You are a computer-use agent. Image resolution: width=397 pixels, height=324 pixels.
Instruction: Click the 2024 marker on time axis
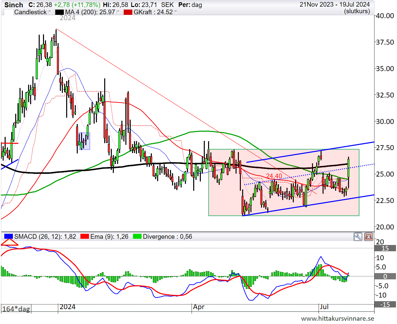click(x=67, y=307)
